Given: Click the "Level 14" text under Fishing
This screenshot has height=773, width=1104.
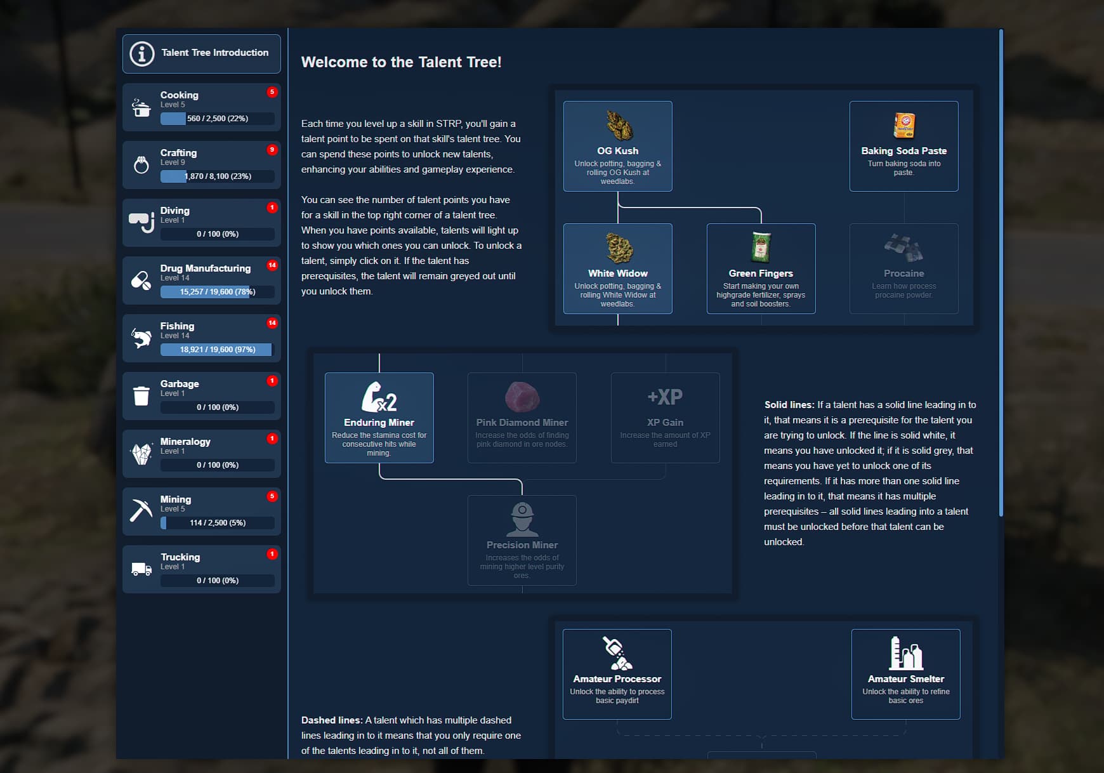Looking at the screenshot, I should click(175, 336).
